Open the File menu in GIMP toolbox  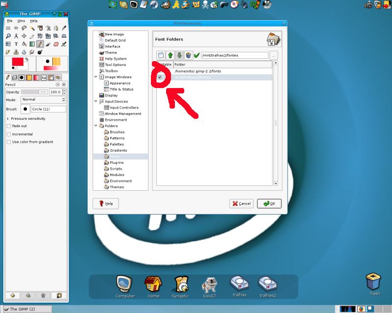click(10, 21)
